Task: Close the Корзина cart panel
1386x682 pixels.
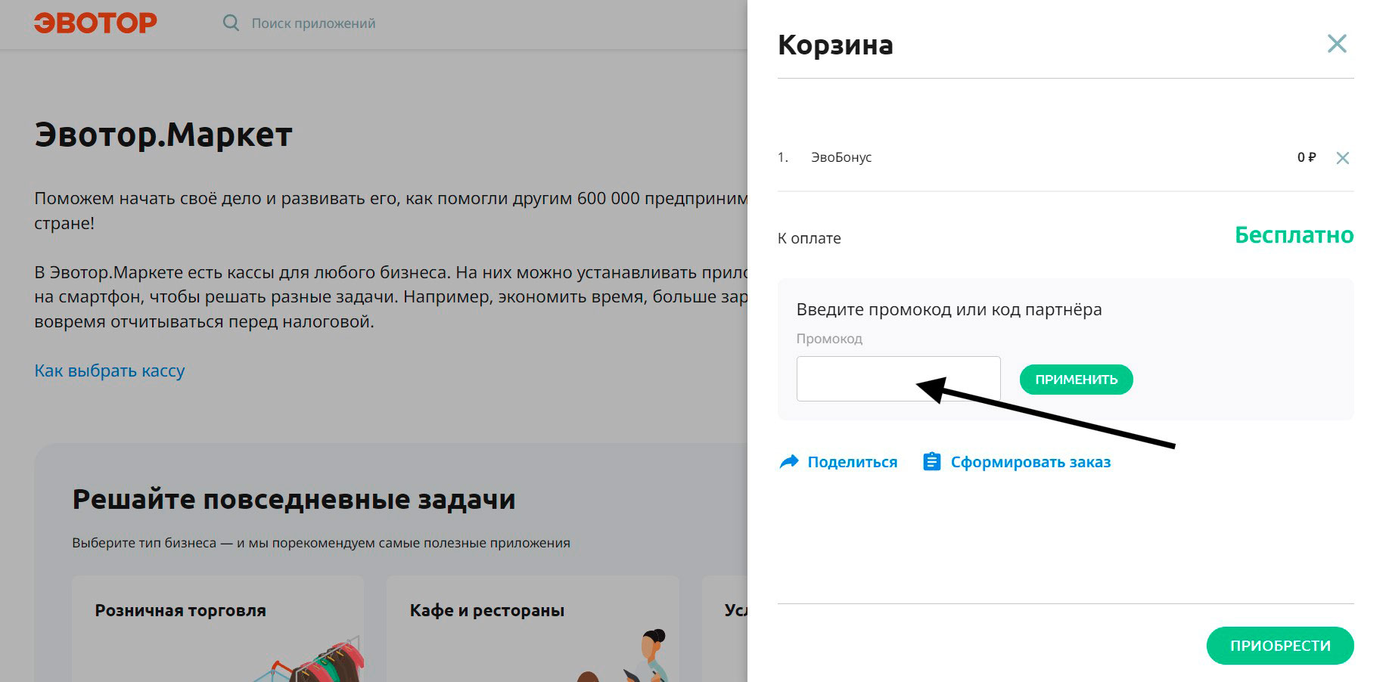Action: (1337, 44)
